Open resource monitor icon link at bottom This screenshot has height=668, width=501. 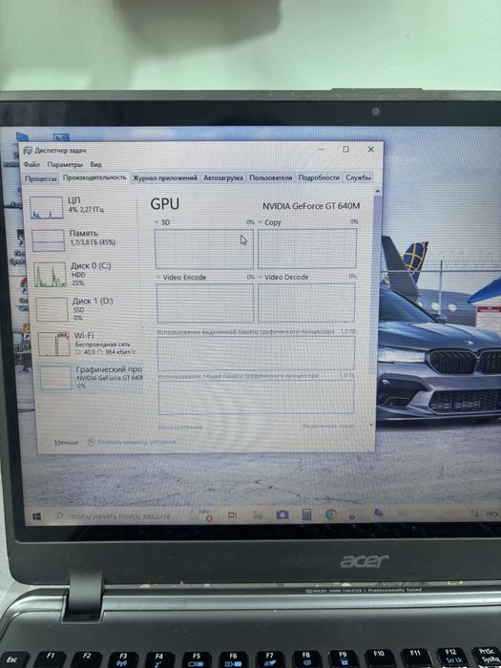pos(91,441)
